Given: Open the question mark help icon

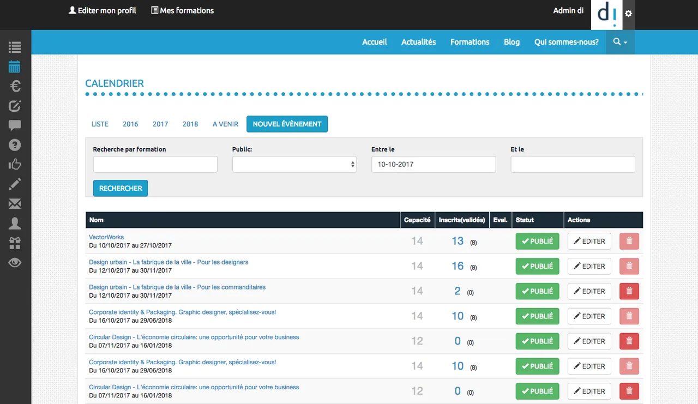Looking at the screenshot, I should click(15, 145).
